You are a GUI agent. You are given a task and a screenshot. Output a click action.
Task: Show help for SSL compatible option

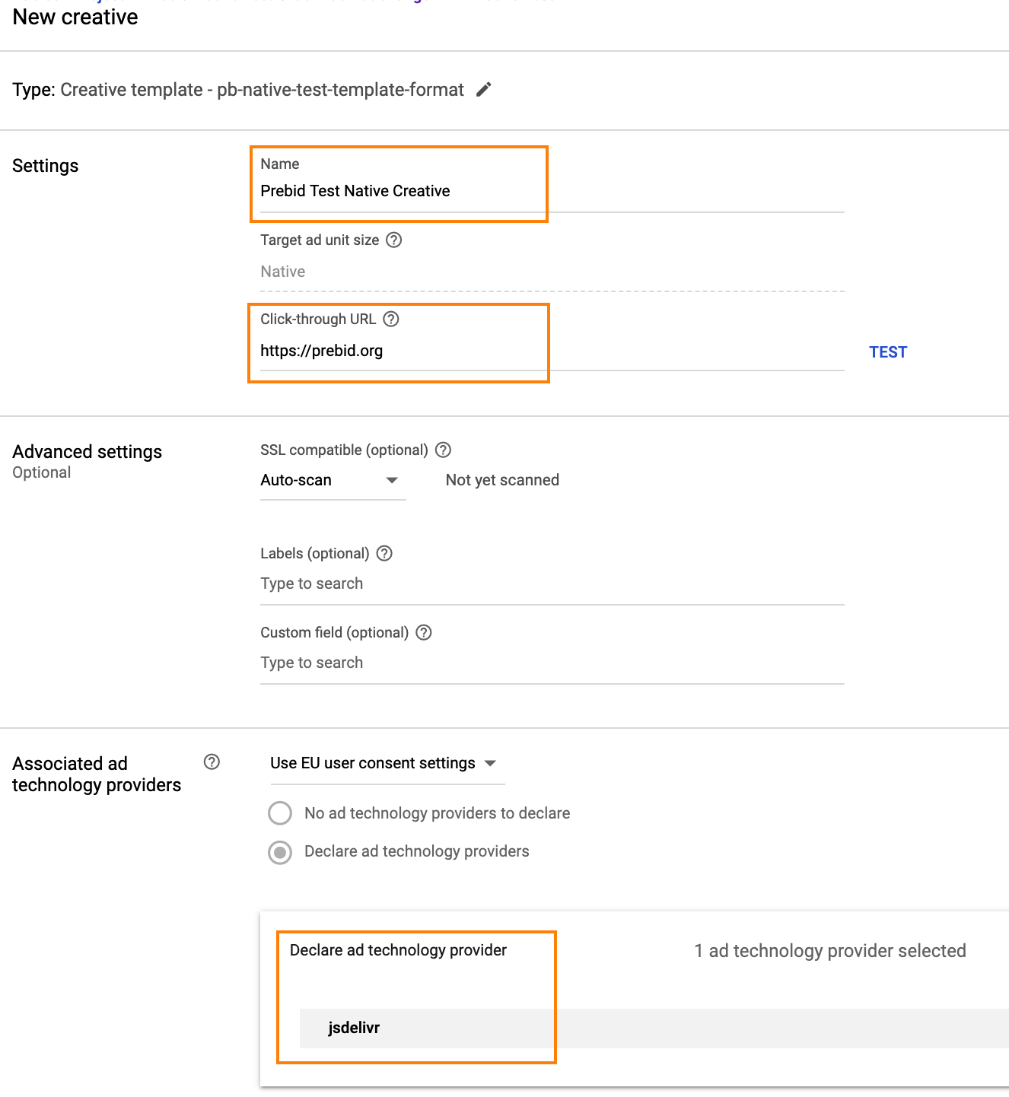point(443,450)
